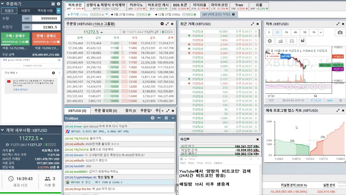The image size is (346, 195).
Task: Expand the order book panel
Action: tap(167, 24)
